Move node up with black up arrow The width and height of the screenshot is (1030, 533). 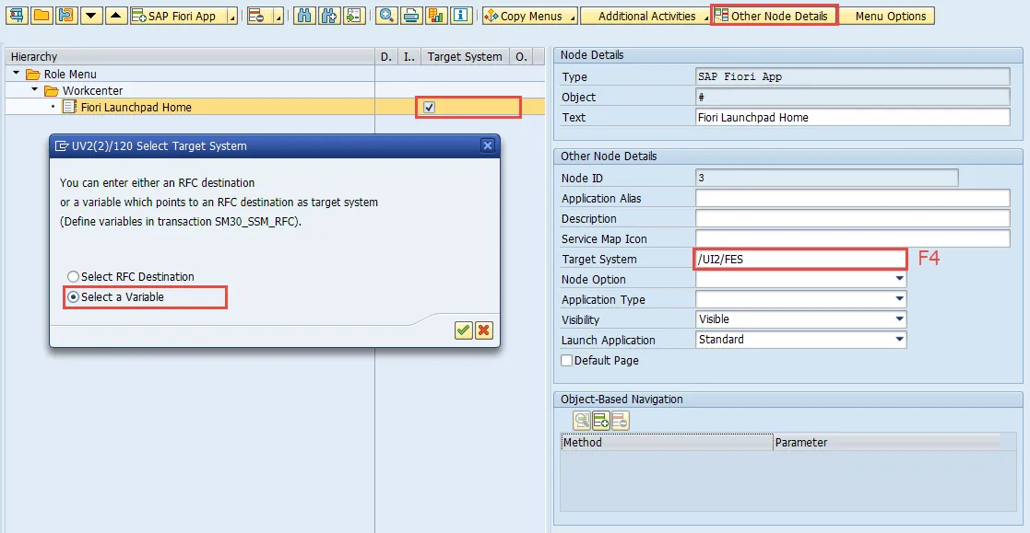tap(115, 16)
